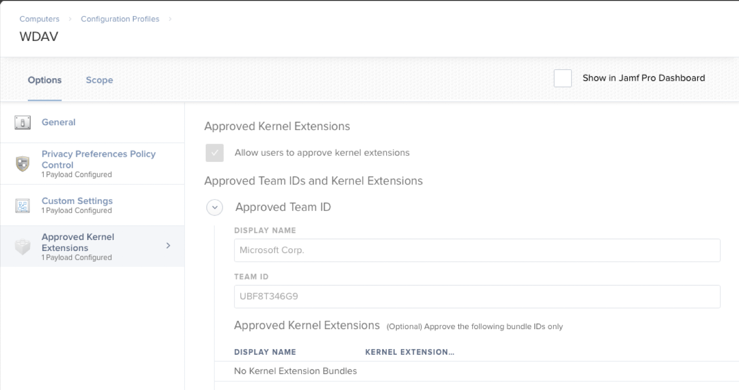739x390 pixels.
Task: Click the Display Name field with Microsoft Corp.
Action: (x=477, y=251)
